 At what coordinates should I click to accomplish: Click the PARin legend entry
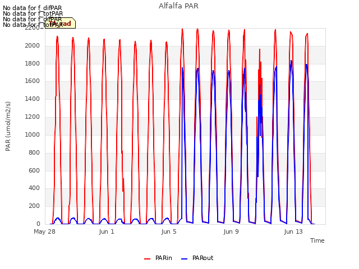pyautogui.click(x=158, y=258)
